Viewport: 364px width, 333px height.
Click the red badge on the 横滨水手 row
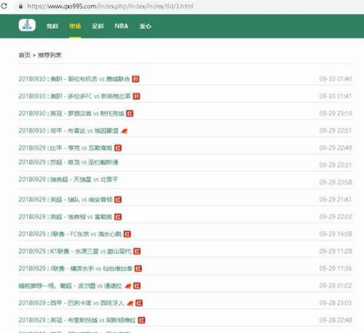[138, 269]
